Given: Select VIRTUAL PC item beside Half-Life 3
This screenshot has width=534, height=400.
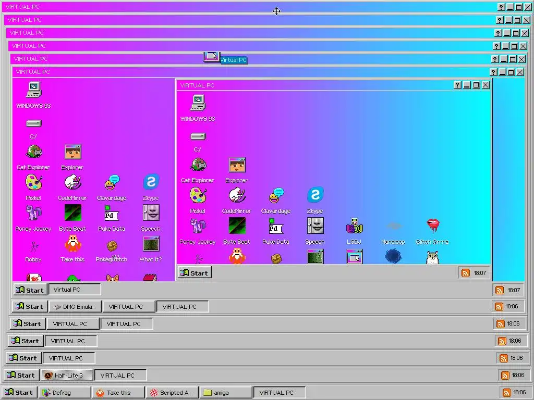Looking at the screenshot, I should tap(120, 375).
